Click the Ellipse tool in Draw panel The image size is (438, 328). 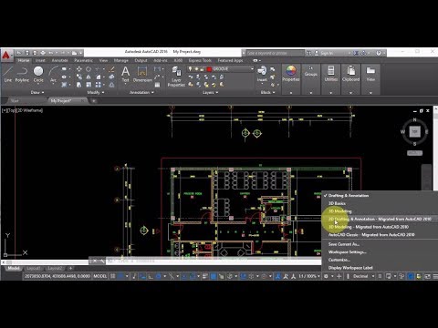[x=64, y=77]
